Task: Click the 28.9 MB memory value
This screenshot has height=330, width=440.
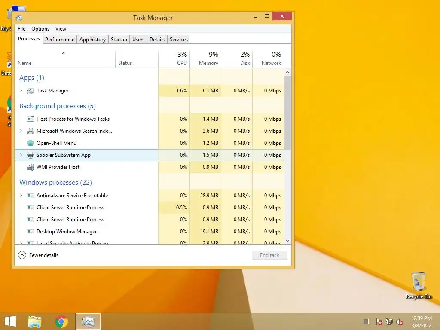Action: tap(209, 196)
